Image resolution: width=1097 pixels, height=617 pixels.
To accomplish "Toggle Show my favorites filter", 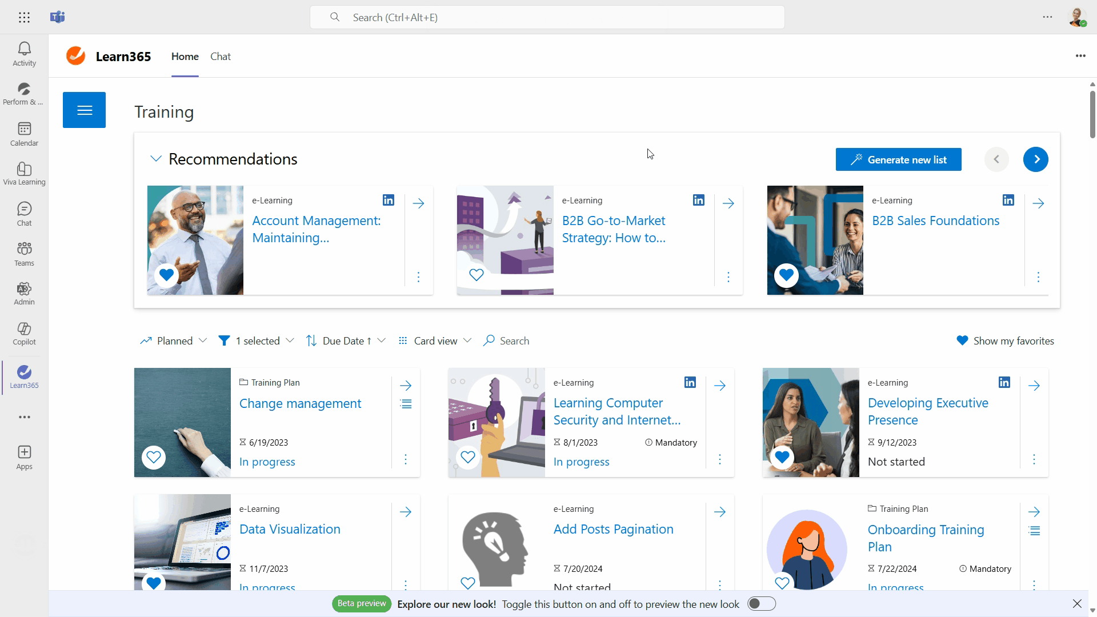I will (x=1005, y=341).
